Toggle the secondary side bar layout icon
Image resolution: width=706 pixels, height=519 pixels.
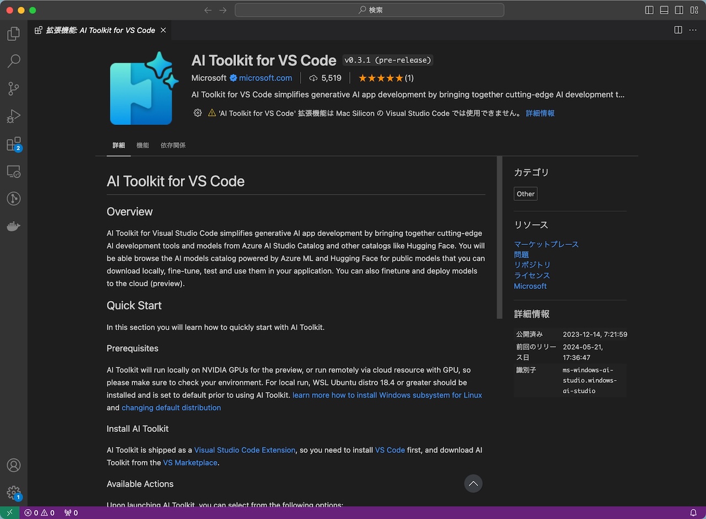(679, 10)
